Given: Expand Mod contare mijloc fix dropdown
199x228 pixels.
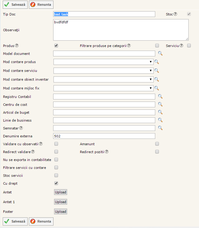Looking at the screenshot, I should tap(103, 88).
